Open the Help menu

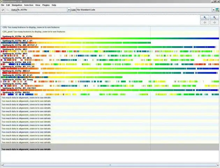tap(54, 5)
